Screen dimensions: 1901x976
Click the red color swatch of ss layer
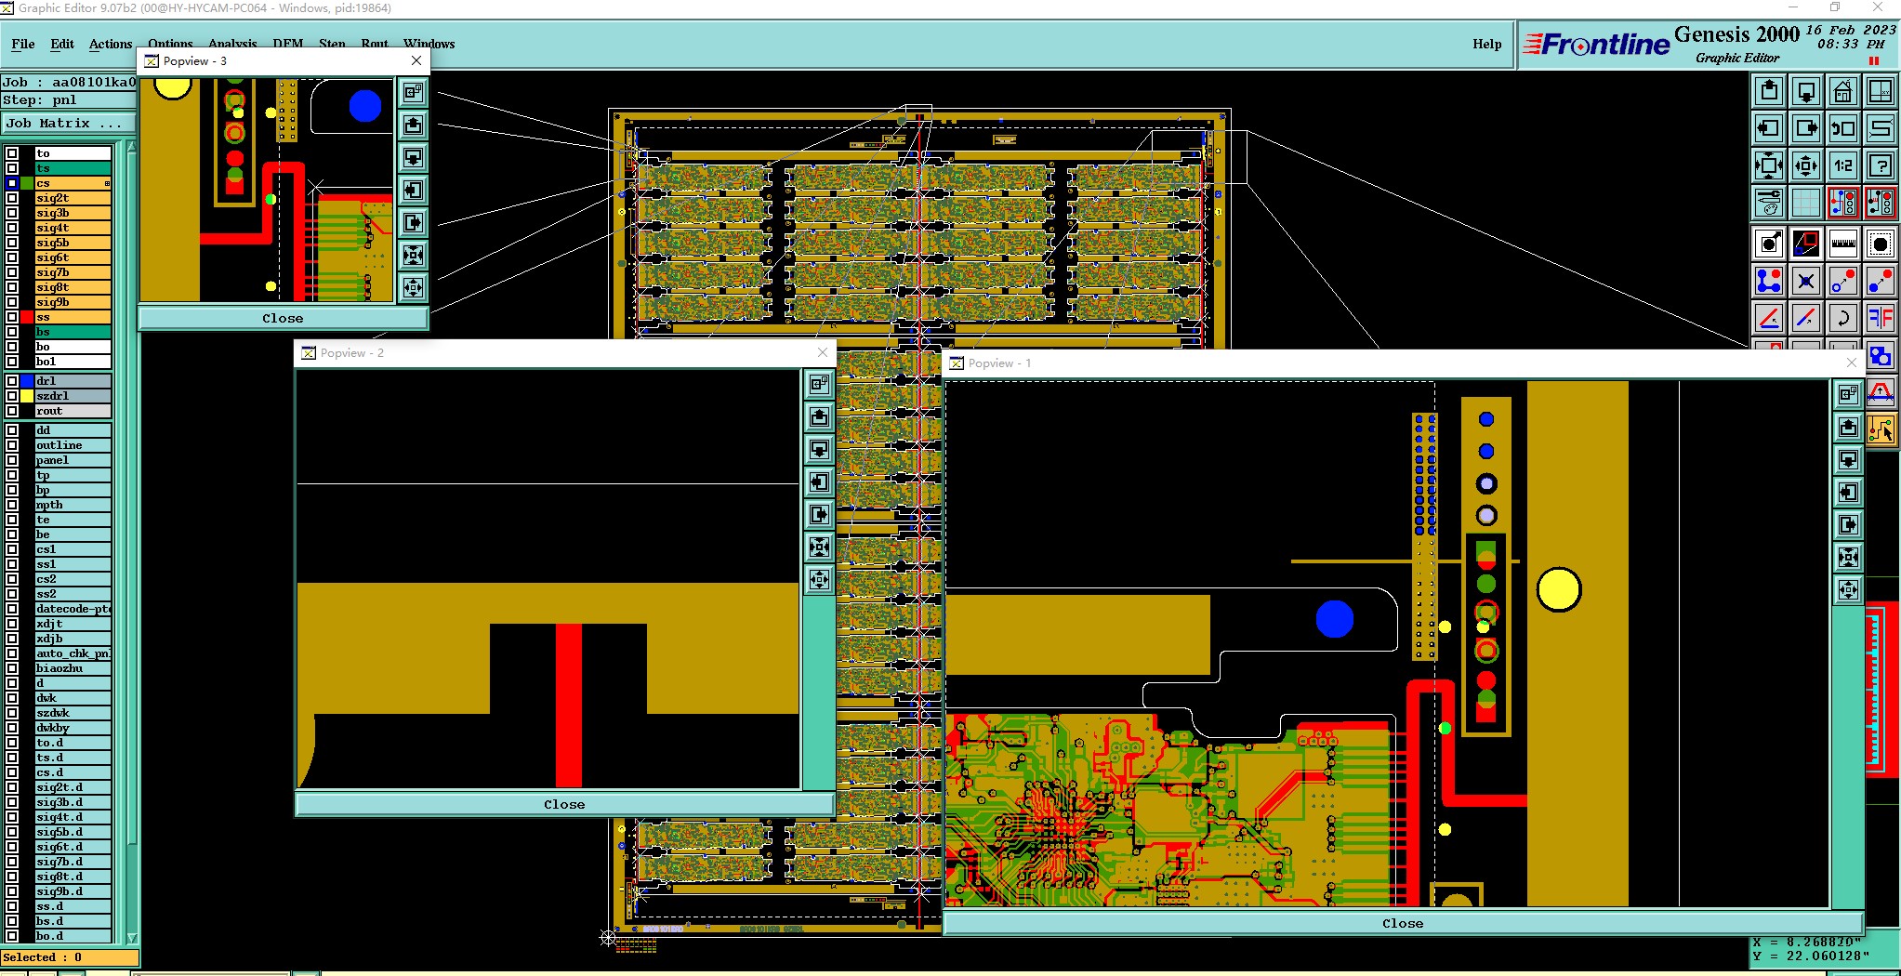point(27,317)
